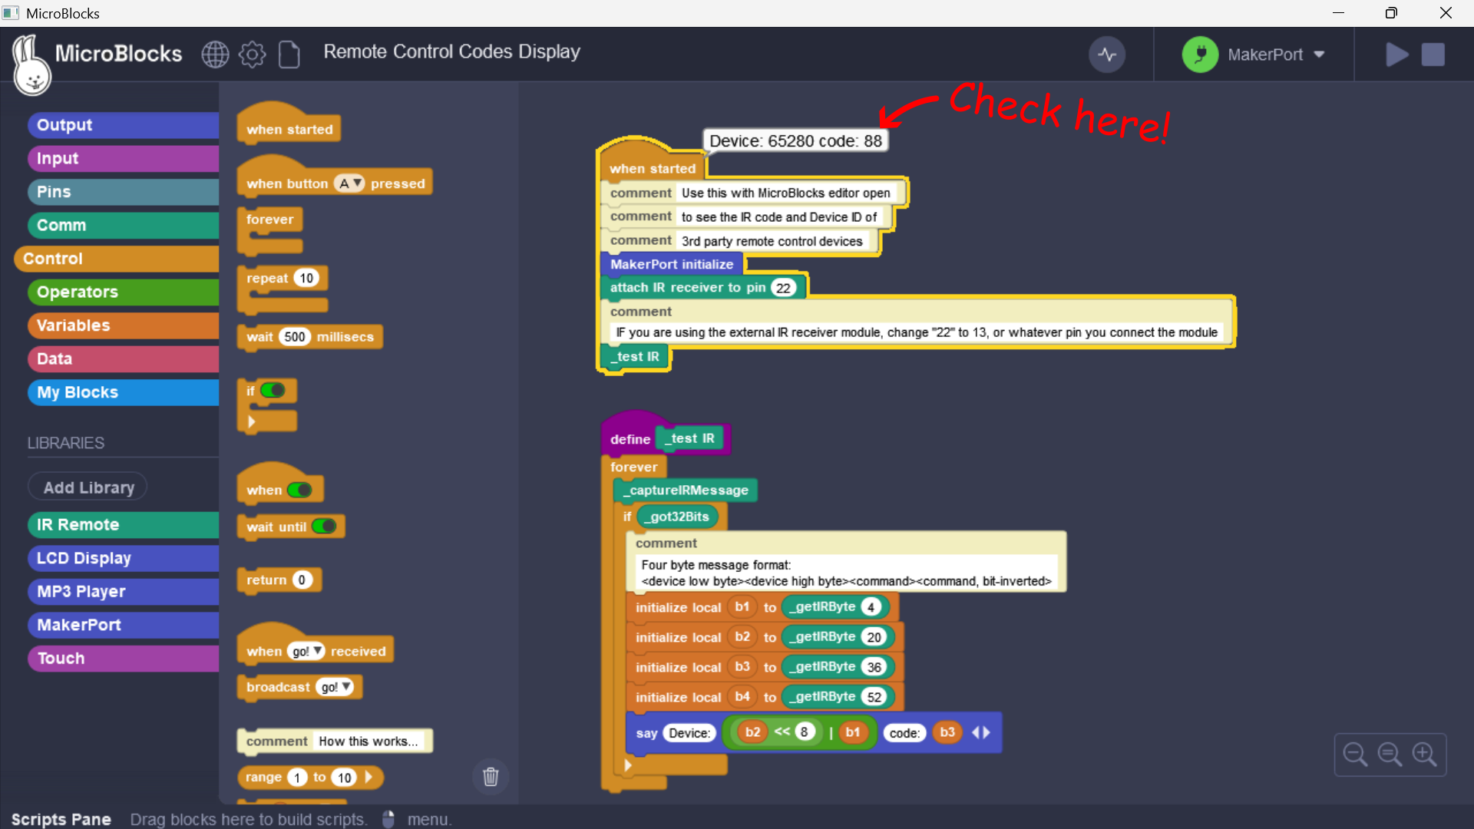Toggle the boolean switch in the if block
This screenshot has width=1474, height=829.
coord(273,391)
